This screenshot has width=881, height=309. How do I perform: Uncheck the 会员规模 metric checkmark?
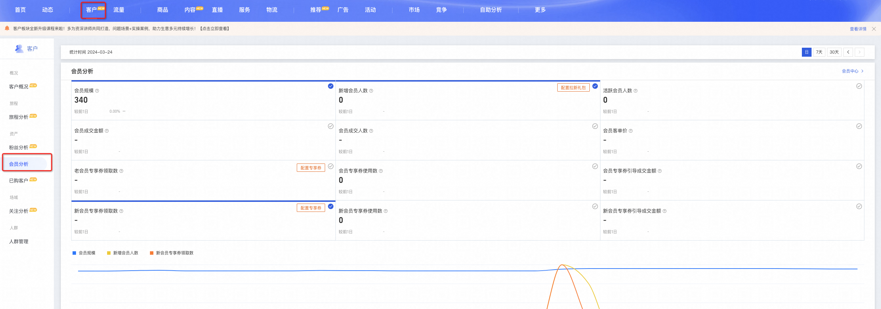(x=331, y=86)
